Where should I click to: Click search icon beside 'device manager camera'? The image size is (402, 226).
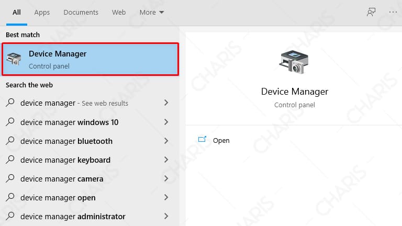[x=10, y=178]
